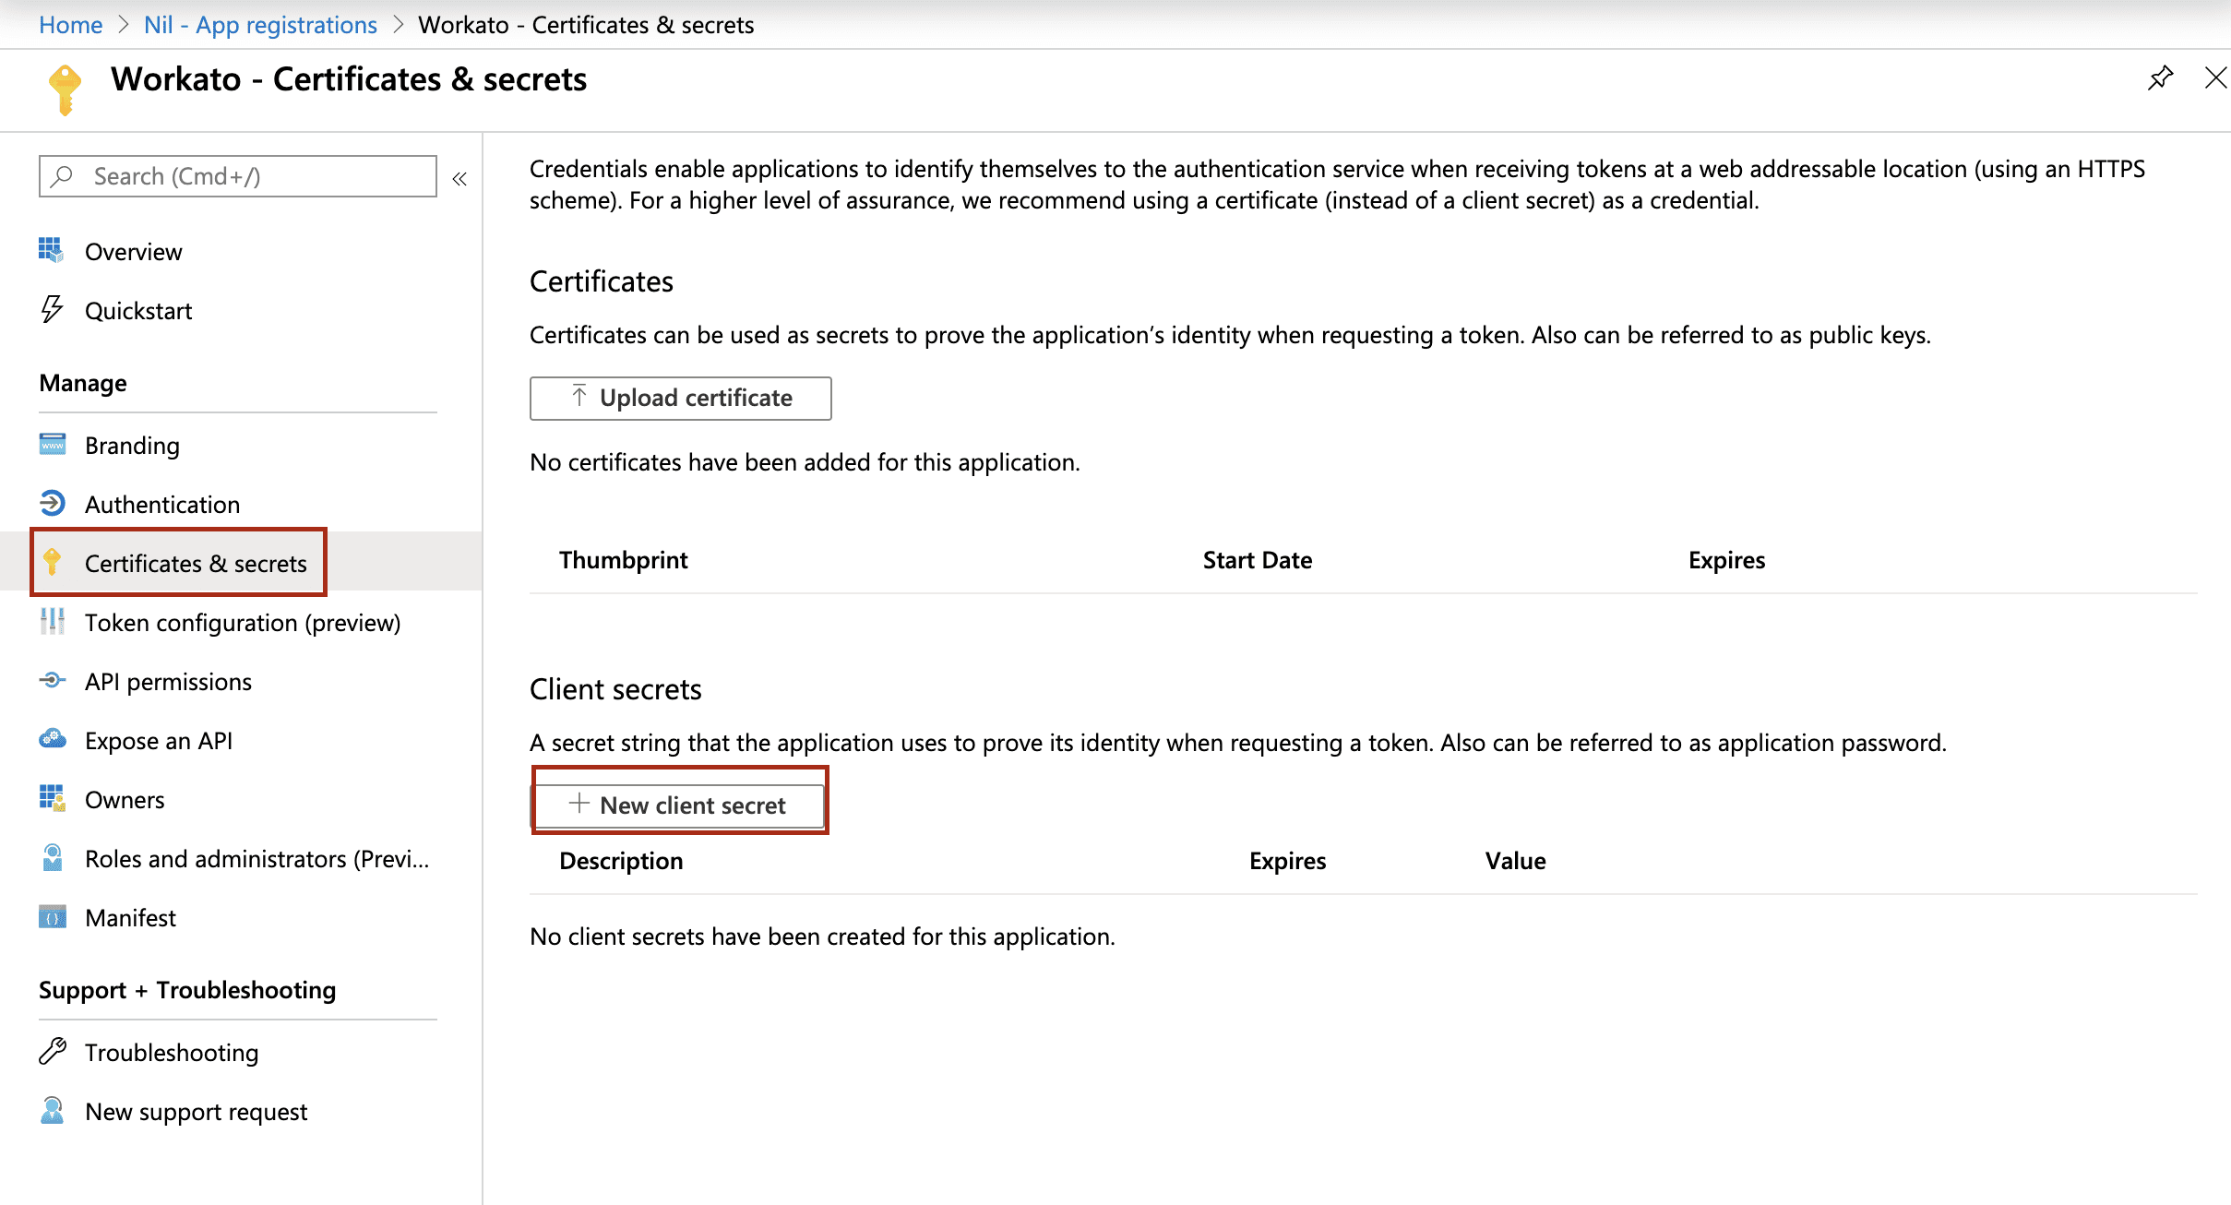The height and width of the screenshot is (1205, 2231).
Task: Click the Manifest icon in sidebar
Action: [53, 917]
